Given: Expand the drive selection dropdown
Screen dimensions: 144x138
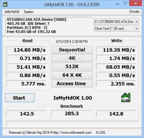Looking at the screenshot, I should pos(116,22).
